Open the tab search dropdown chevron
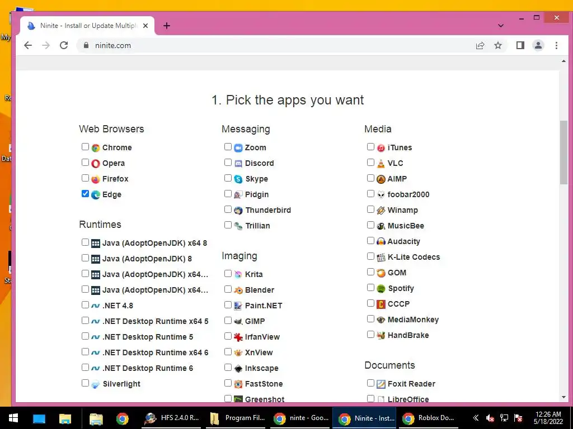The height and width of the screenshot is (429, 573). [501, 26]
